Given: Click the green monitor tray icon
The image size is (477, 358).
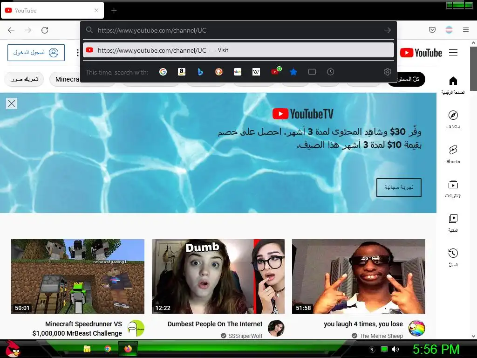Looking at the screenshot, I should click(x=384, y=349).
